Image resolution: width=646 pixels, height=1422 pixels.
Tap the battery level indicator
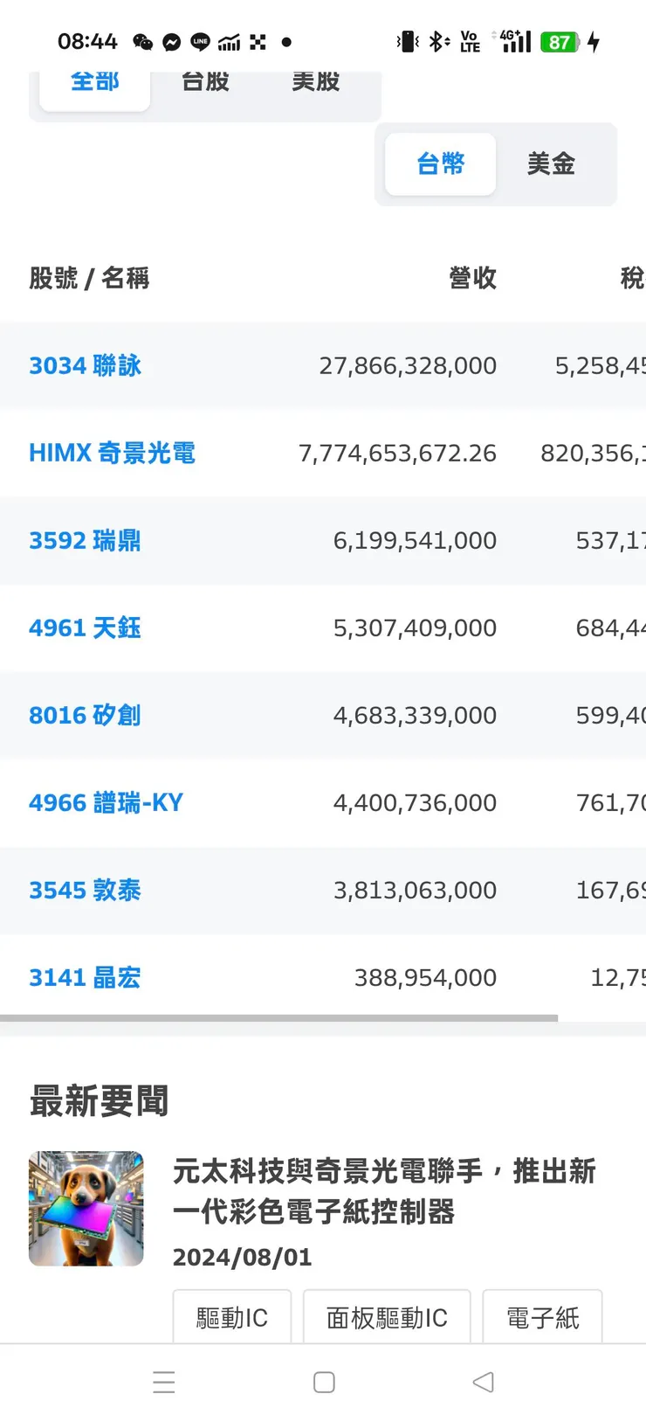[560, 42]
